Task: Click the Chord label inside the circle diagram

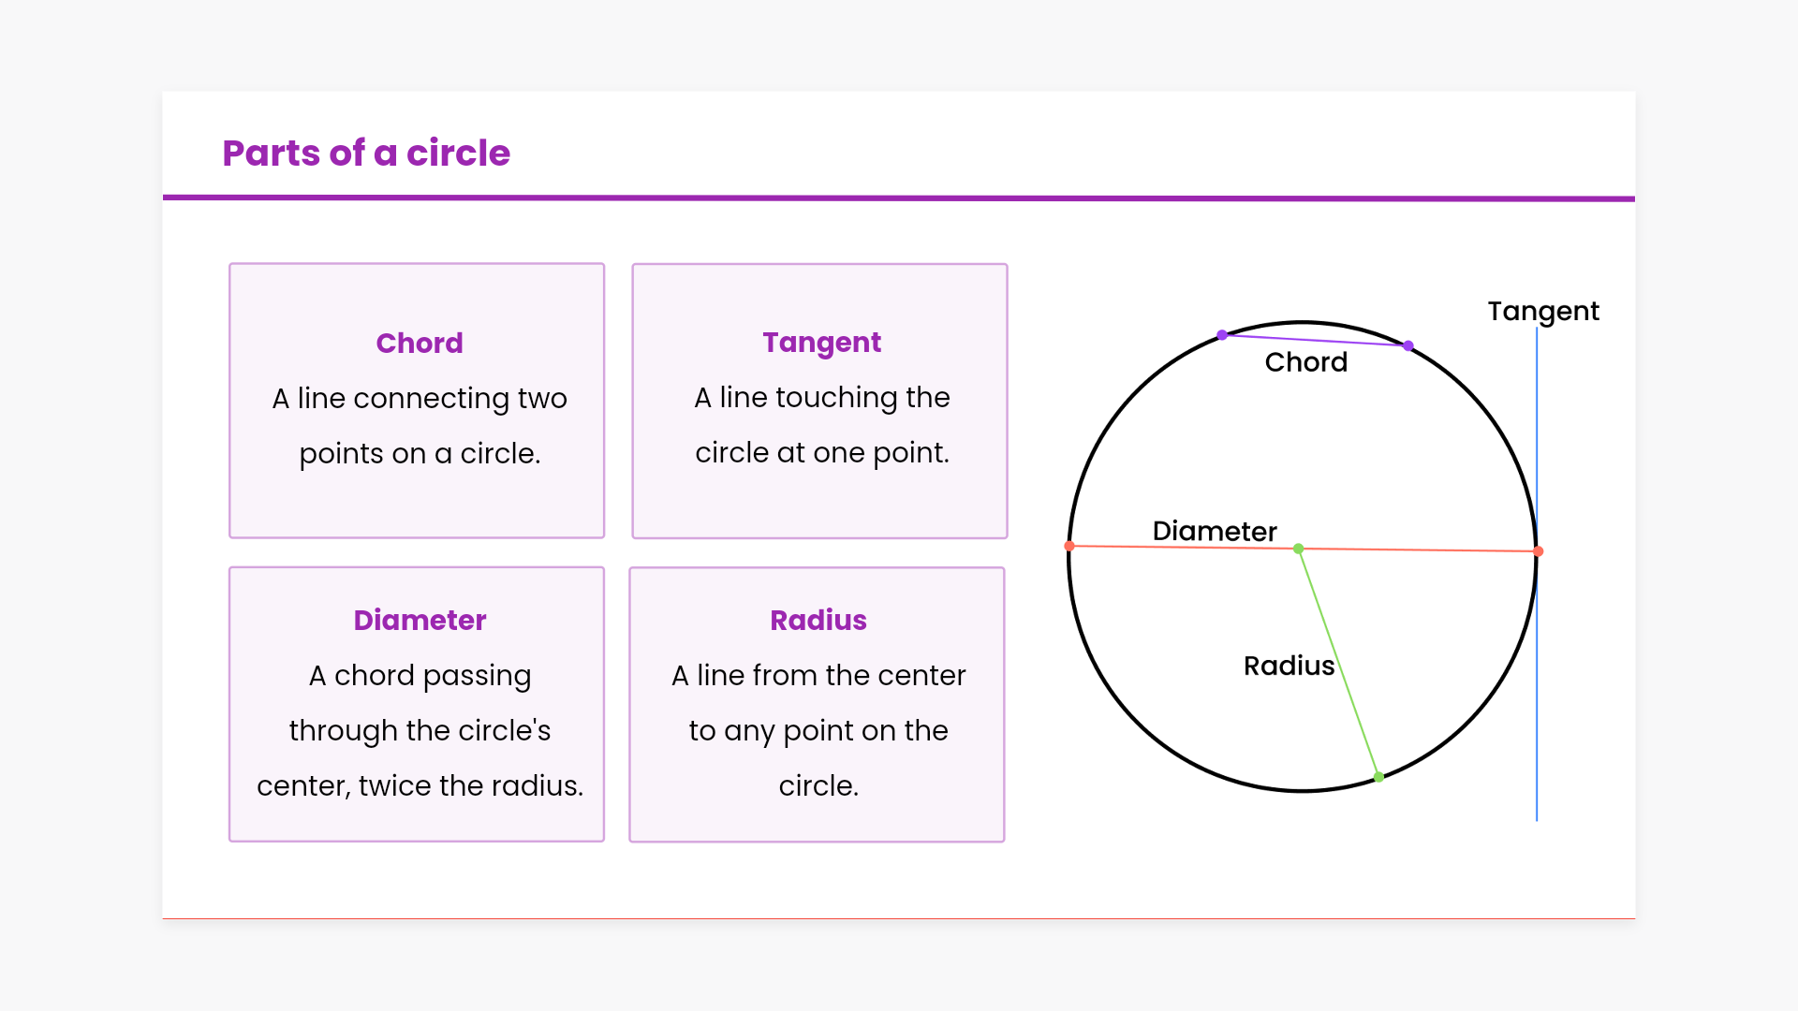Action: click(x=1305, y=362)
